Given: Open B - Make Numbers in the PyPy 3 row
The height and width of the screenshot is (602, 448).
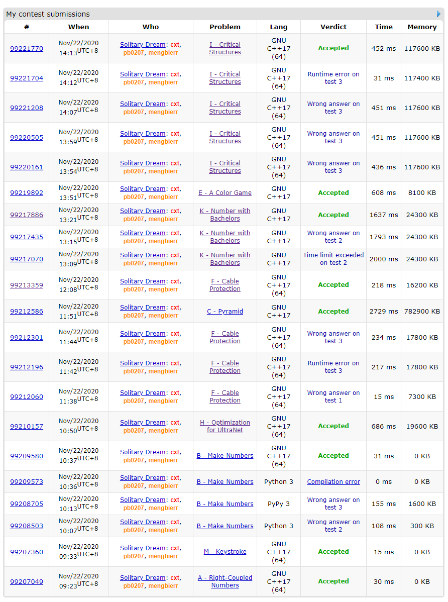Looking at the screenshot, I should (225, 504).
